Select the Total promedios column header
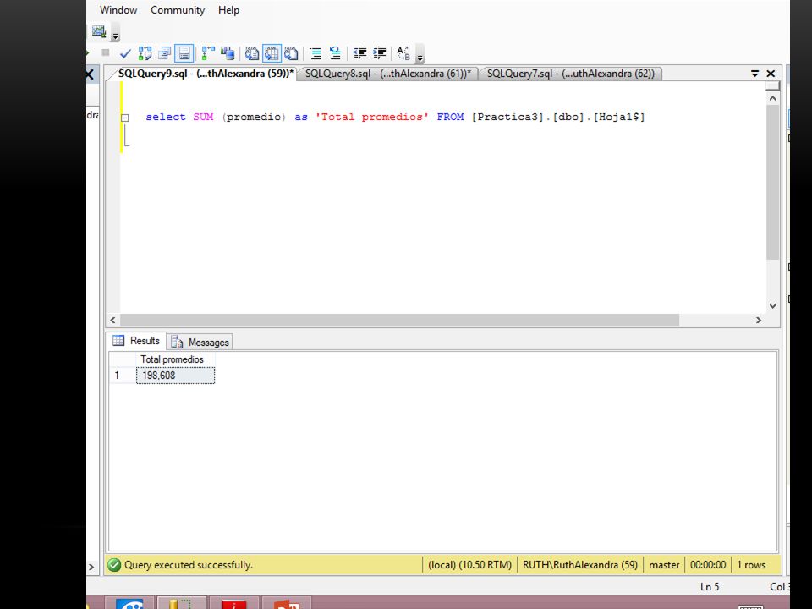Viewport: 812px width, 609px height. click(x=175, y=359)
